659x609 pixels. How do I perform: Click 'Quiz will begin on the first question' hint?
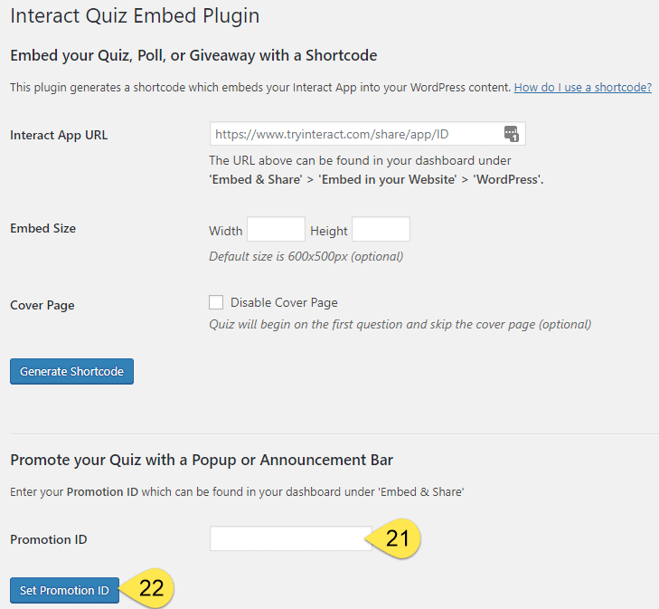tap(400, 325)
